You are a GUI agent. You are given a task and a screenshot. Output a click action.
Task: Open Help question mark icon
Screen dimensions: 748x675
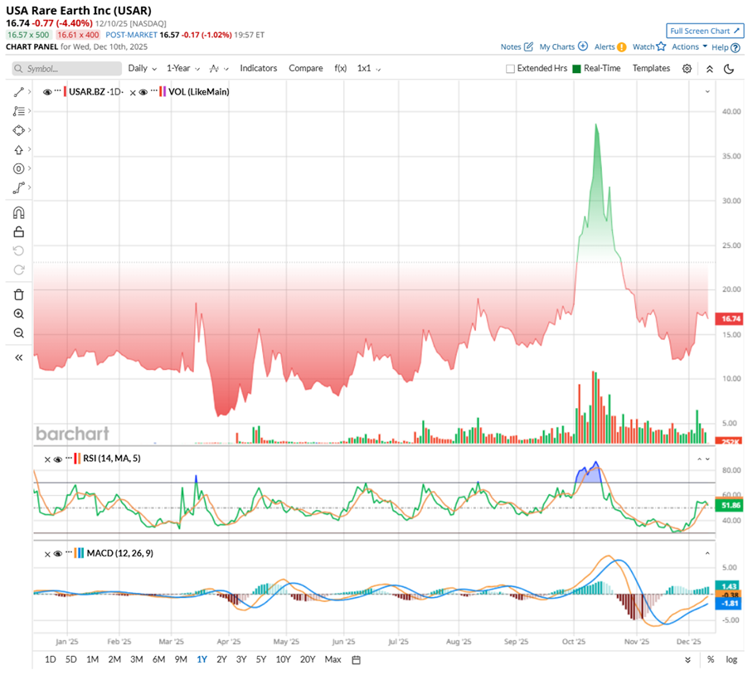(736, 48)
